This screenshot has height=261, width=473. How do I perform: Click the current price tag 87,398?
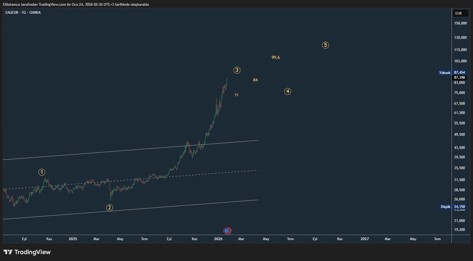click(460, 77)
